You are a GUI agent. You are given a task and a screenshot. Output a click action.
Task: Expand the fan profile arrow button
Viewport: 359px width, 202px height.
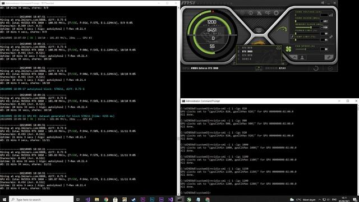pos(294,57)
